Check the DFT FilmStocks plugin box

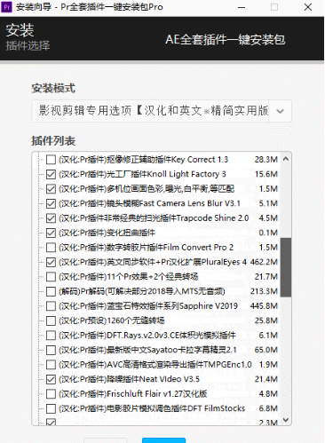[51, 408]
